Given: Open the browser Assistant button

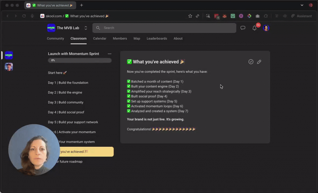Looking at the screenshot, I should point(302,16).
